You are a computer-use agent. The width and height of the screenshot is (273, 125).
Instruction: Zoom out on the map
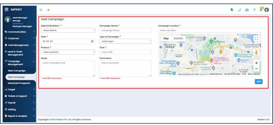256,69
